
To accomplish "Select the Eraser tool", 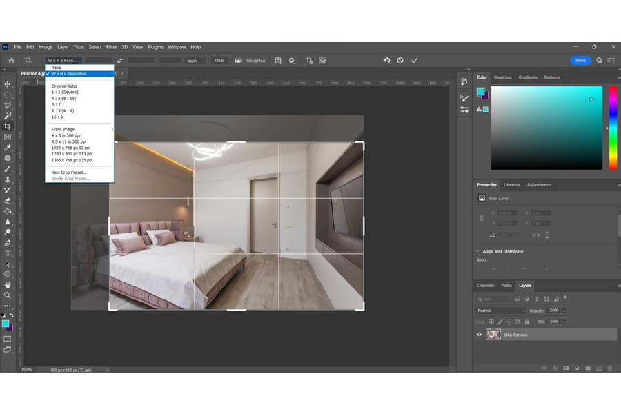I will tap(8, 201).
